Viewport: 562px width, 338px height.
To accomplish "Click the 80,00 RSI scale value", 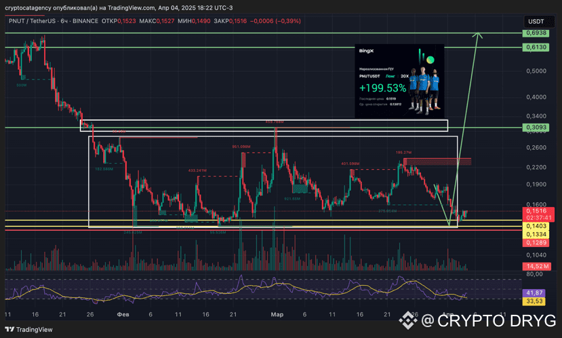I will 534,274.
